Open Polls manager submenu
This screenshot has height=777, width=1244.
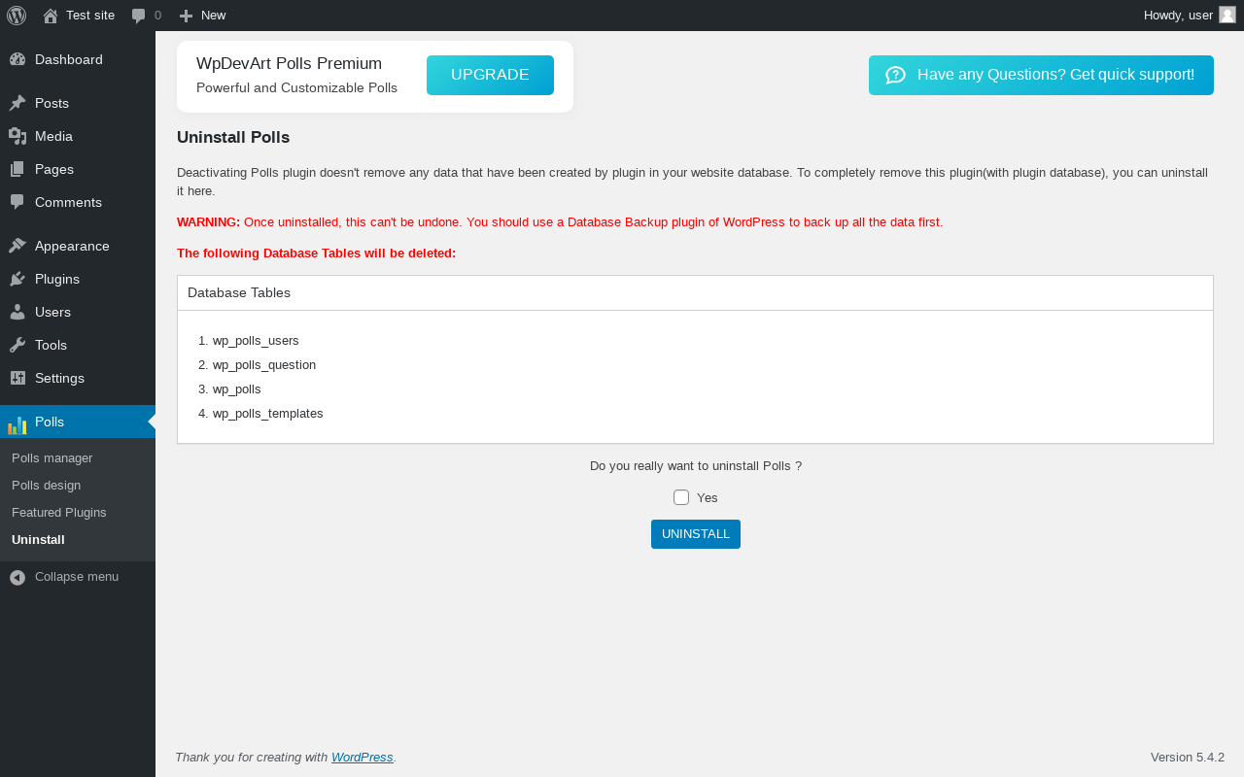[x=52, y=457]
